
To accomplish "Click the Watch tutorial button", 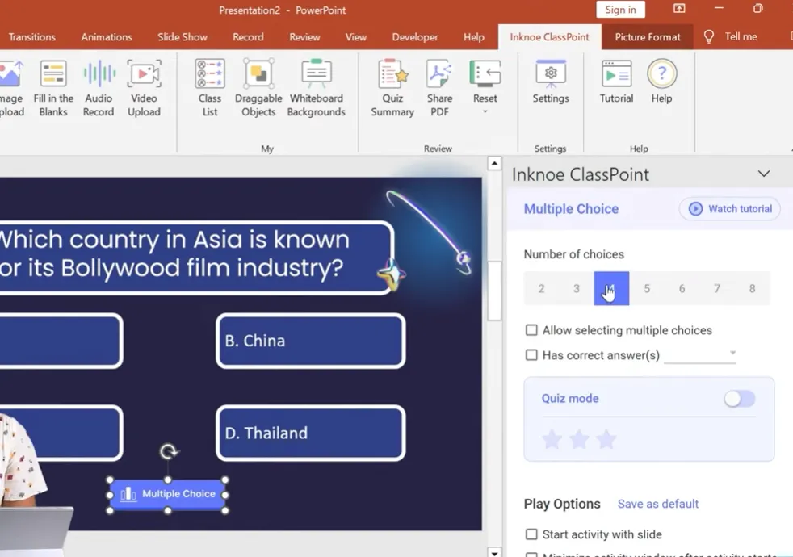I will (730, 209).
